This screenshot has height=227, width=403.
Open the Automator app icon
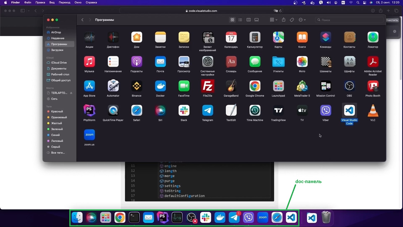click(113, 86)
